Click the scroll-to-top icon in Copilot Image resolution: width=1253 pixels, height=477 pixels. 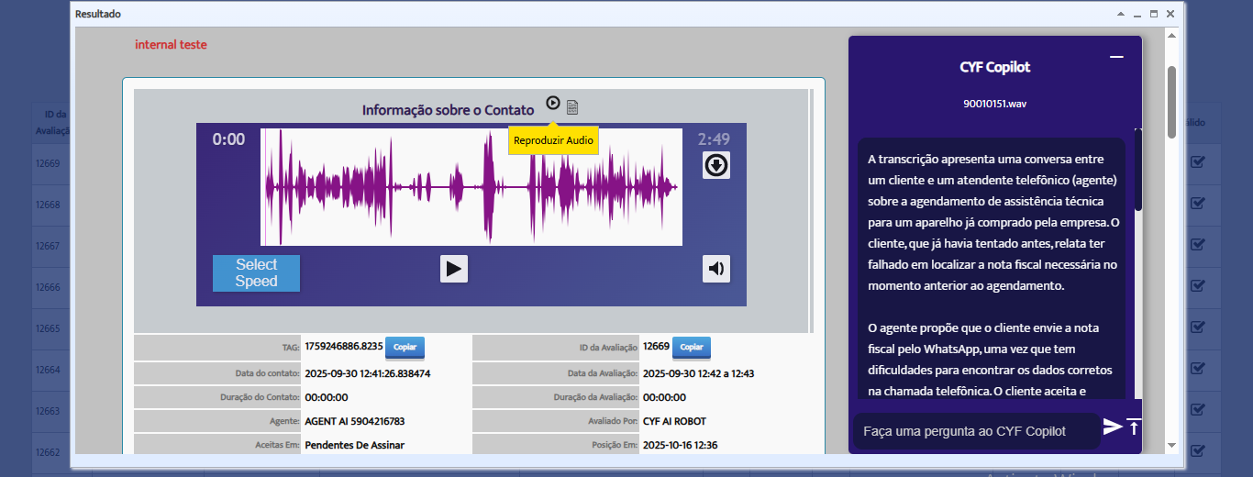pyautogui.click(x=1134, y=427)
